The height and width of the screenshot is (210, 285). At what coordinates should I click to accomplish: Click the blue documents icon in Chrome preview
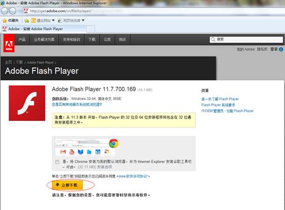89,152
